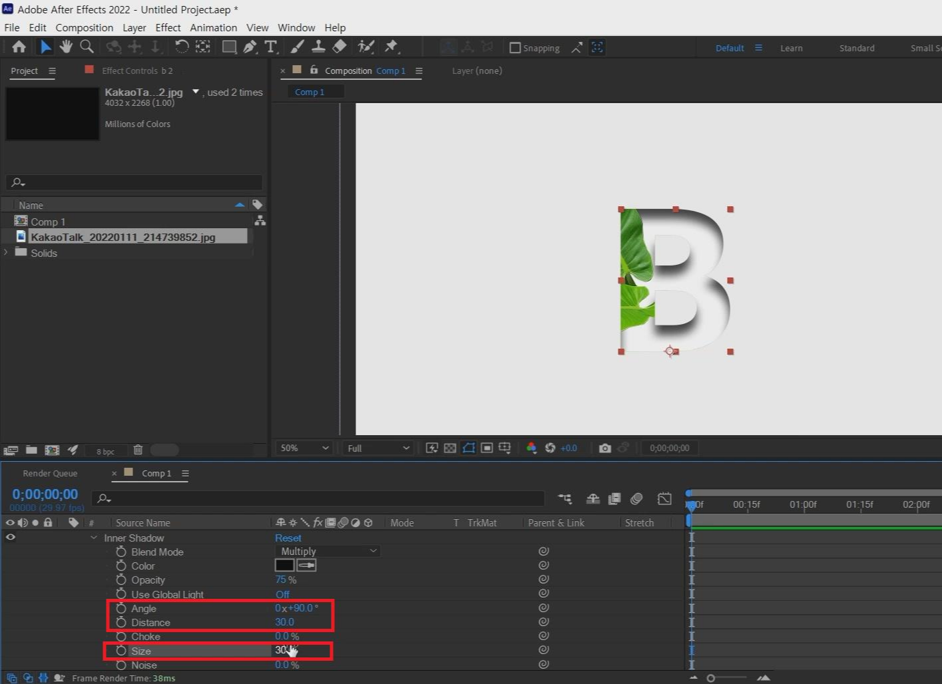Open the Composition panel menu
This screenshot has width=942, height=684.
click(419, 71)
